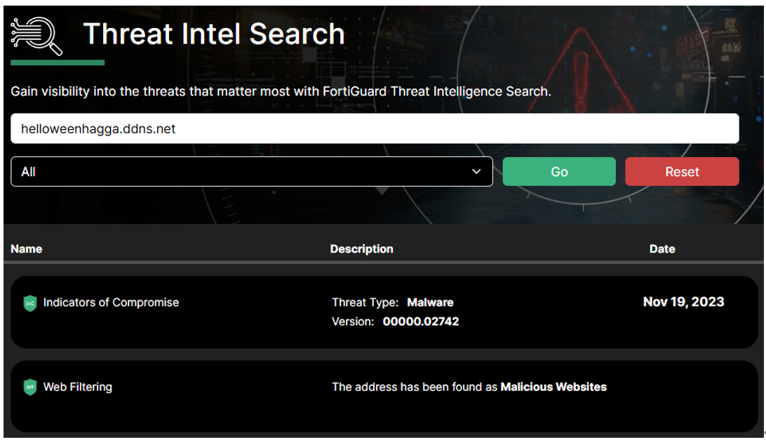Click the Threat Intel Search magnifier logo
766x442 pixels.
37,35
